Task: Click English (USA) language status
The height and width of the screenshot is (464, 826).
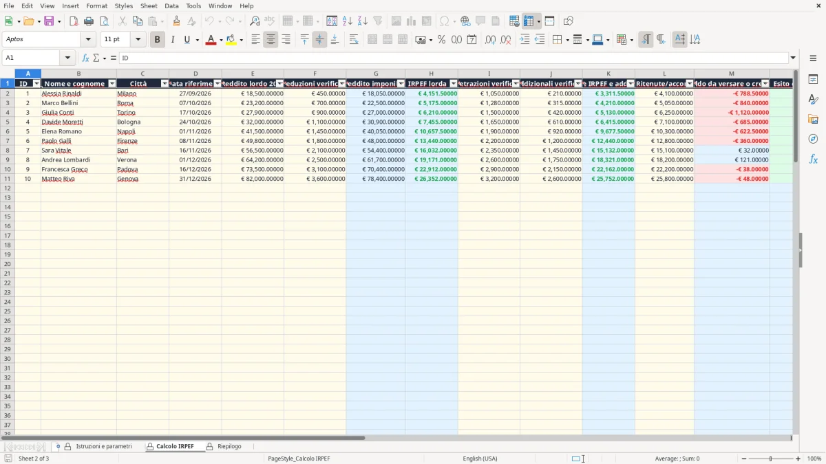Action: tap(480, 459)
